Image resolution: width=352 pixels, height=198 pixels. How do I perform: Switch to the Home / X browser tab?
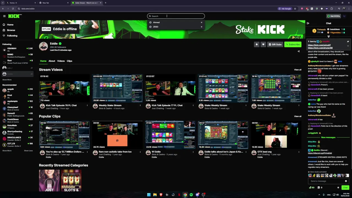pos(21,3)
